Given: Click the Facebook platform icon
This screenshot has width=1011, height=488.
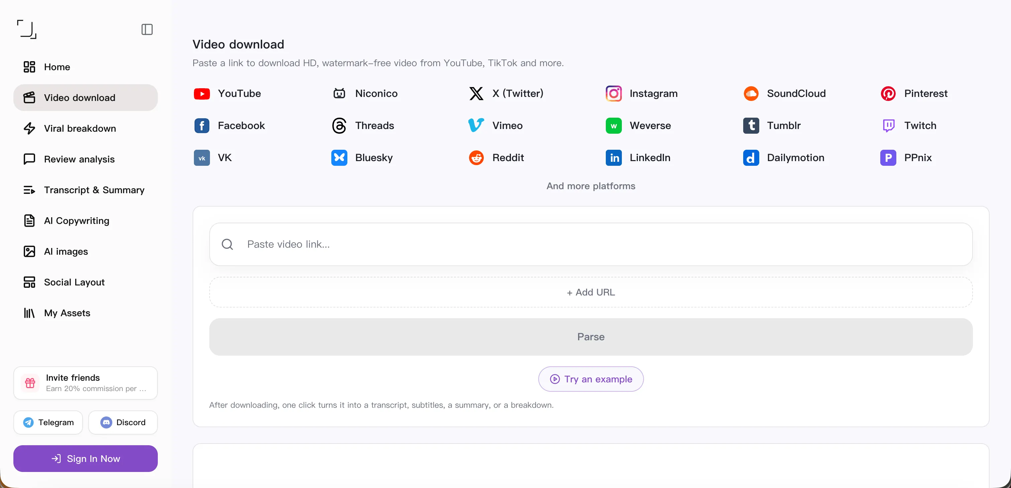Looking at the screenshot, I should 202,126.
